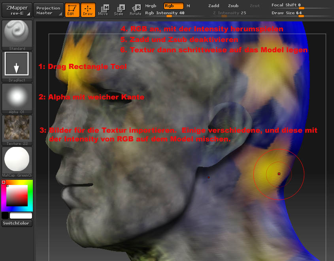The width and height of the screenshot is (334, 261).
Task: Open the DragRect stroke selector
Action: [x=17, y=66]
